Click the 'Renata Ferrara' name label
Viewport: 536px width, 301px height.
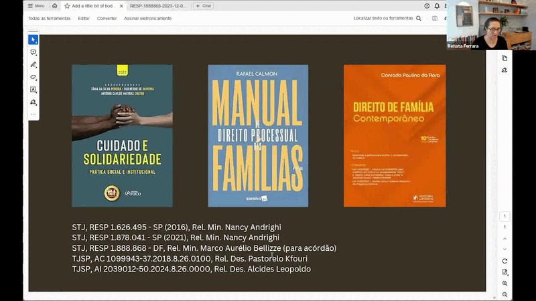click(463, 46)
